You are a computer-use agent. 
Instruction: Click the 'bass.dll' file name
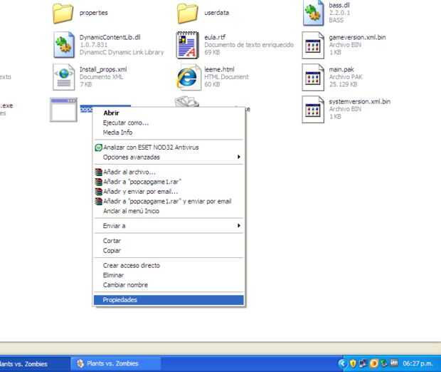[x=339, y=6]
